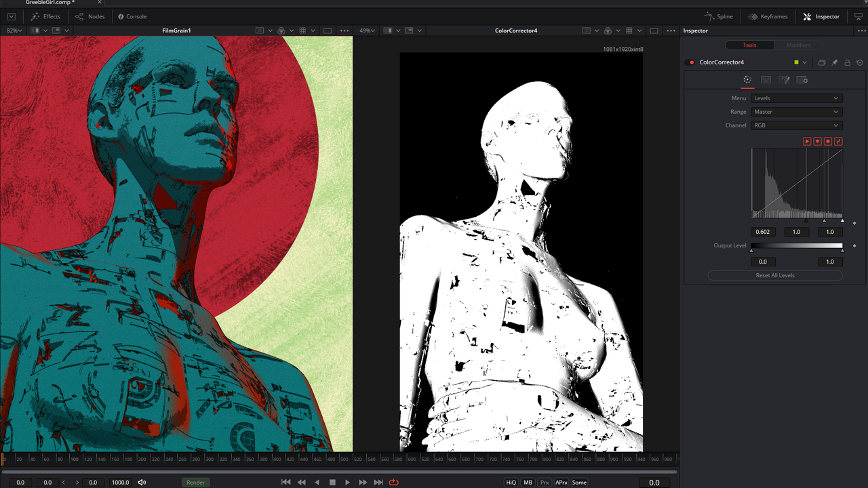Click the Output Level gradient slider
This screenshot has width=868, height=488.
797,245
